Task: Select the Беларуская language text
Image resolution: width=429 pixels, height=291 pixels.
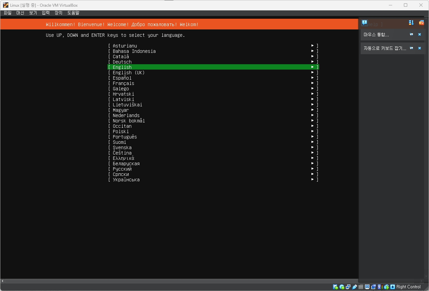Action: (126, 164)
